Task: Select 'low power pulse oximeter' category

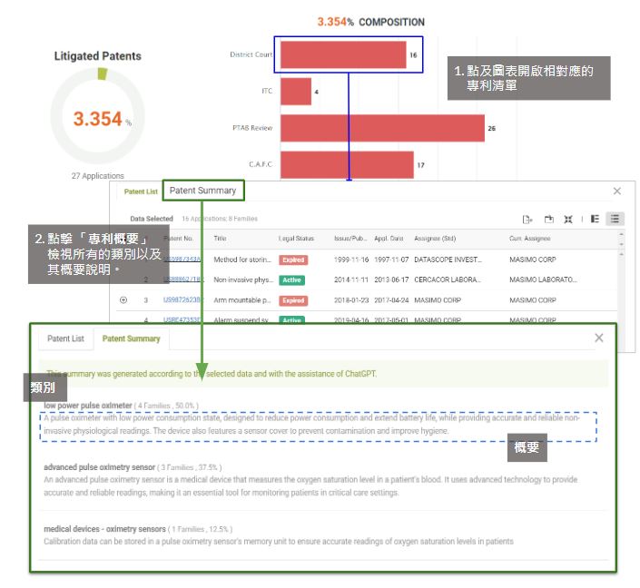Action: point(88,406)
